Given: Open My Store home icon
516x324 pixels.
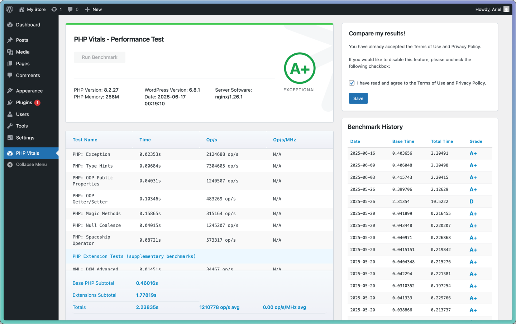Looking at the screenshot, I should (21, 9).
